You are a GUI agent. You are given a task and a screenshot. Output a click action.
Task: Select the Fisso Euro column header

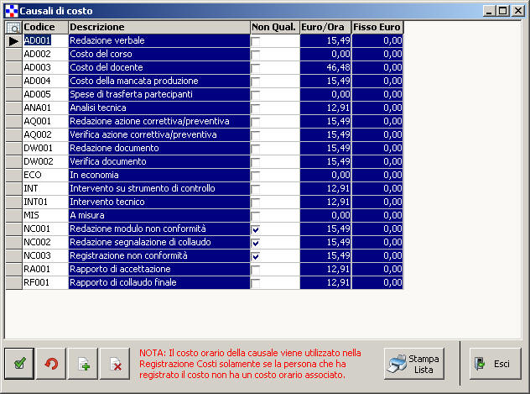coord(377,28)
